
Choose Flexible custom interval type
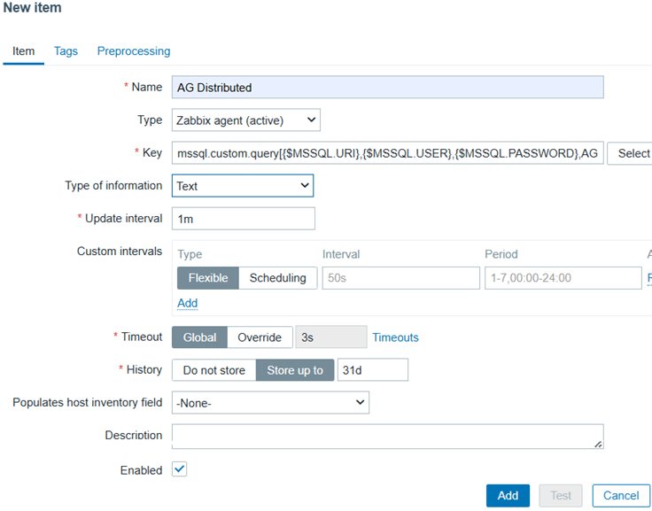pos(208,278)
